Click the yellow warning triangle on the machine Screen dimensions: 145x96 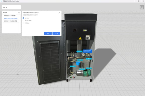coord(80,38)
